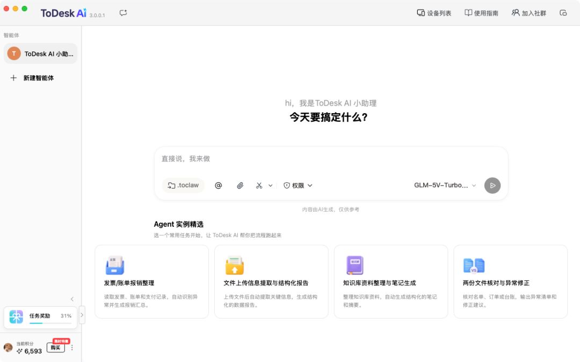This screenshot has height=362, width=580.
Task: Click the 3.0.0.1 version label
Action: tap(97, 16)
